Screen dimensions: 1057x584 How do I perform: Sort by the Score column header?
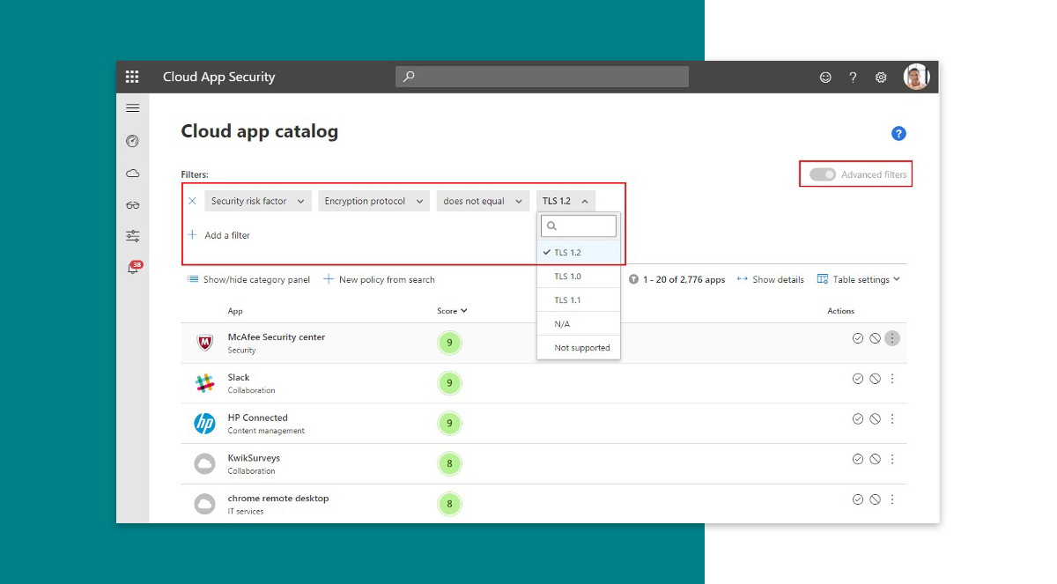tap(452, 311)
